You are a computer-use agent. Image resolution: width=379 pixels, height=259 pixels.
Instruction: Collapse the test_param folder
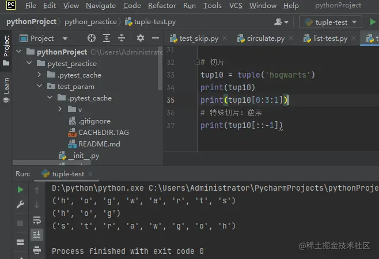pos(40,86)
